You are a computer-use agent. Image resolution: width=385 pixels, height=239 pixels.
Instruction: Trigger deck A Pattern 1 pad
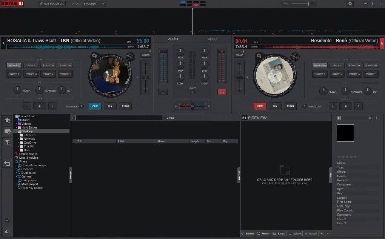pyautogui.click(x=14, y=74)
